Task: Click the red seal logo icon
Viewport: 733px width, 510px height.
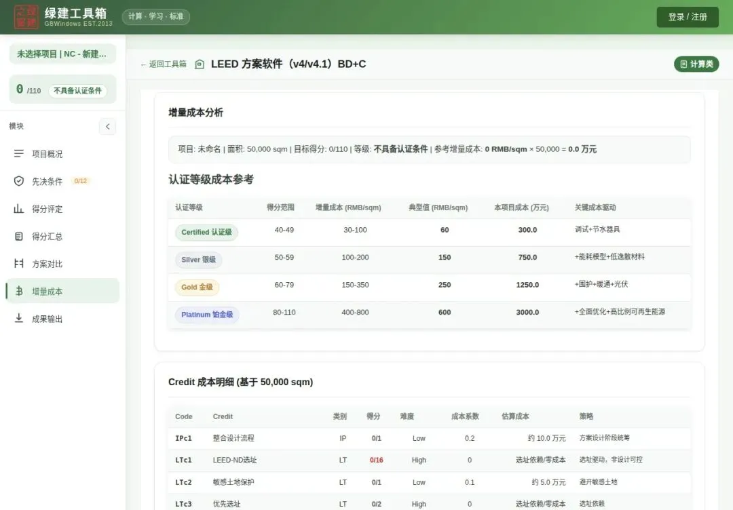Action: point(26,17)
